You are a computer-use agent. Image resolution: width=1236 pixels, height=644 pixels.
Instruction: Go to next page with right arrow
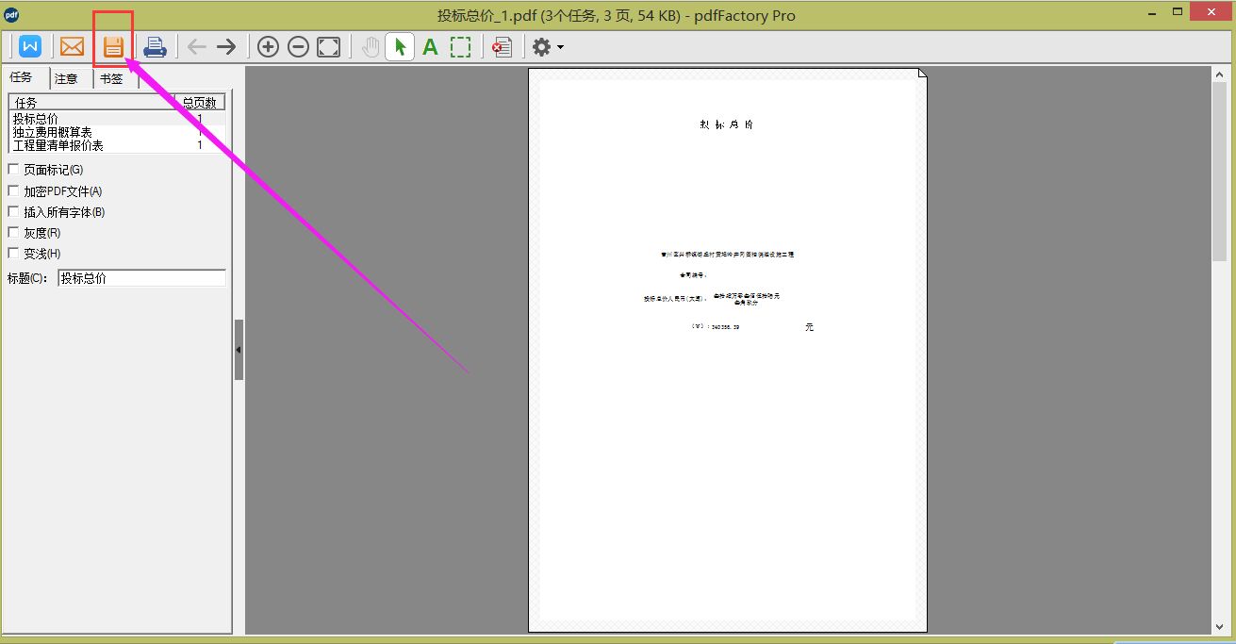pyautogui.click(x=226, y=46)
